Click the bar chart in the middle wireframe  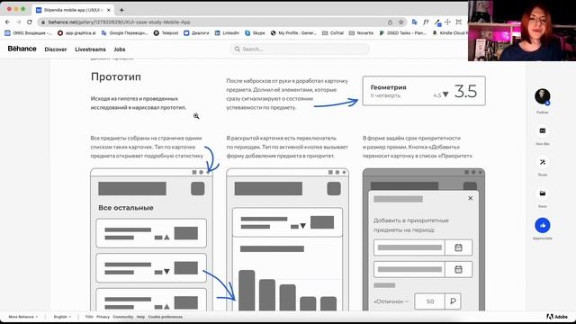point(287,290)
